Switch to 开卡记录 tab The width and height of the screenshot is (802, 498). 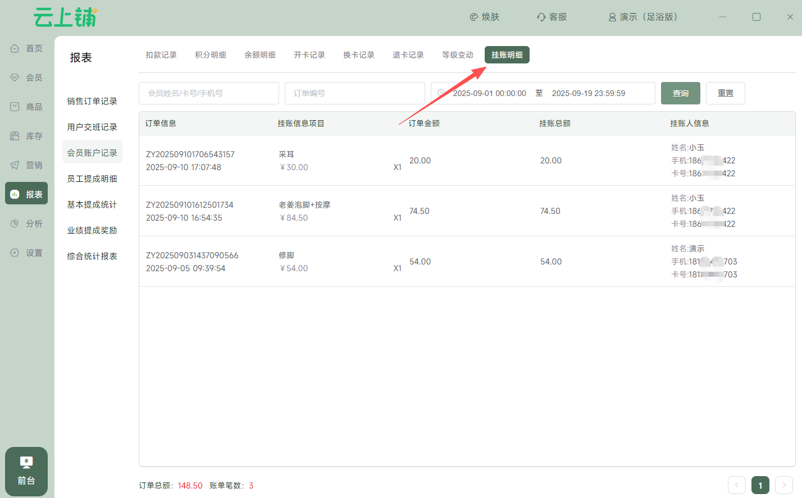point(309,55)
